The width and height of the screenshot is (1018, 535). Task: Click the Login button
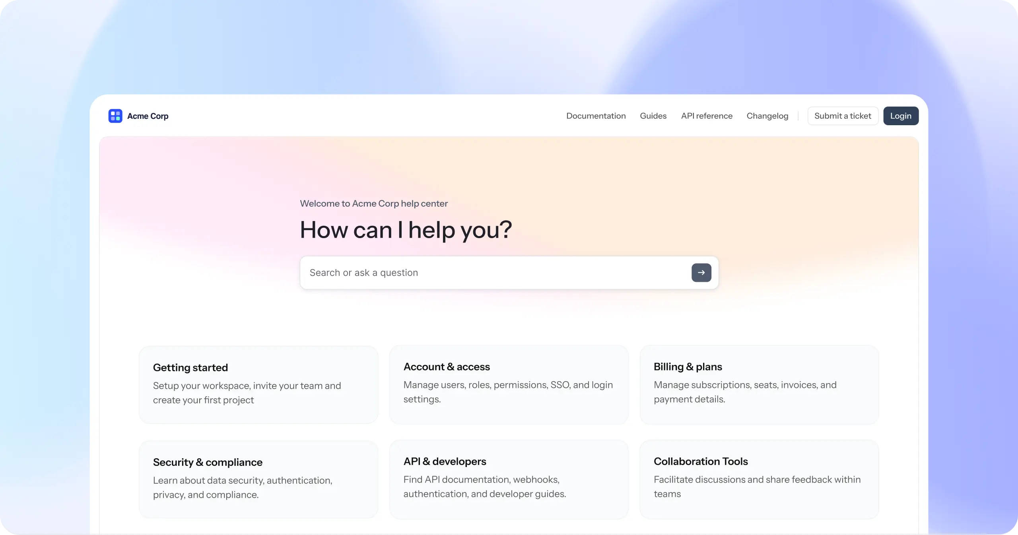901,116
